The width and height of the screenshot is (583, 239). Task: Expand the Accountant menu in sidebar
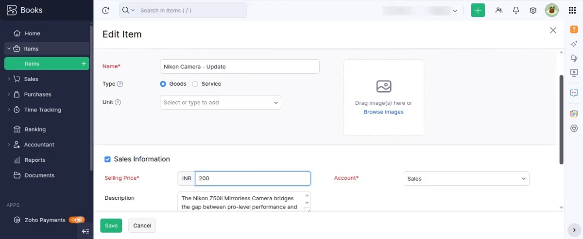pos(9,144)
